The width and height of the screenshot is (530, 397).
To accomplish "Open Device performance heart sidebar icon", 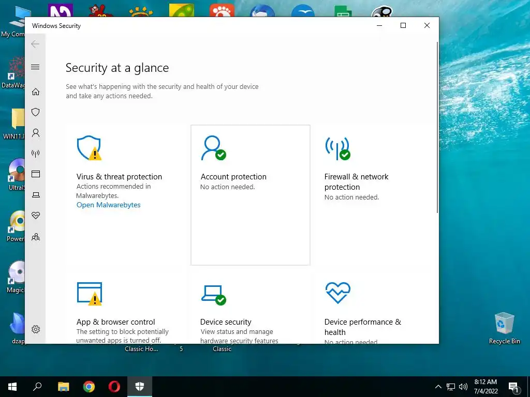I will 36,216.
